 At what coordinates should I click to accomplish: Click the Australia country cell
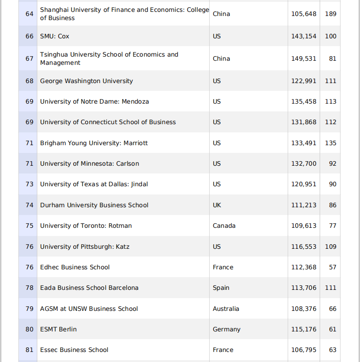[x=226, y=309]
